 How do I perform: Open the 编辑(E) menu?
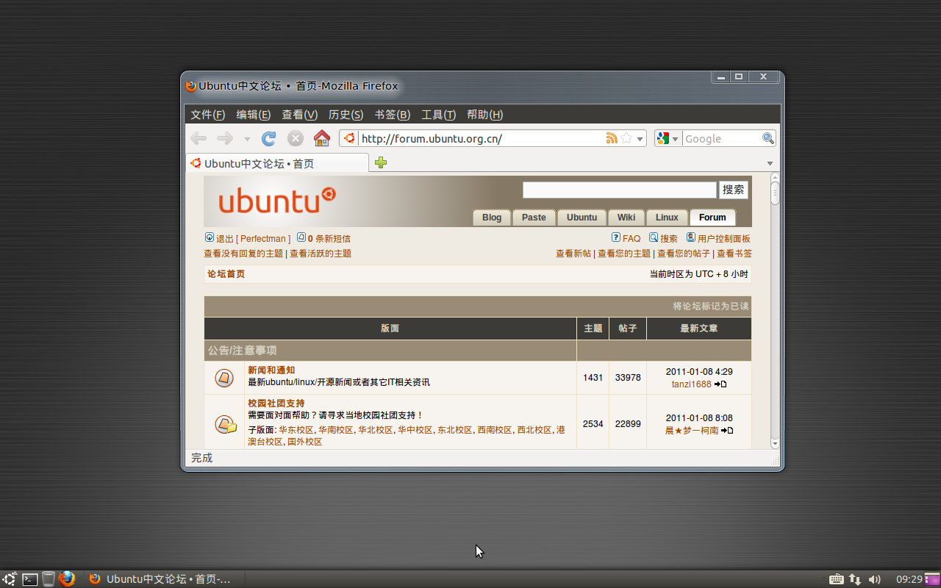coord(254,115)
